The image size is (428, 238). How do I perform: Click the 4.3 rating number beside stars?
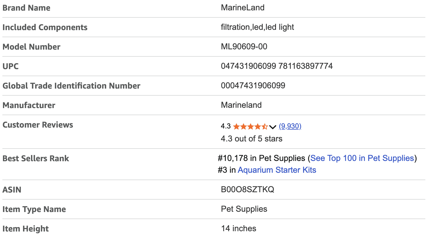(x=226, y=126)
